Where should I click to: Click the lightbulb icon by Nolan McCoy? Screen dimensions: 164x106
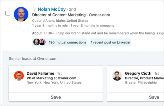point(34,9)
